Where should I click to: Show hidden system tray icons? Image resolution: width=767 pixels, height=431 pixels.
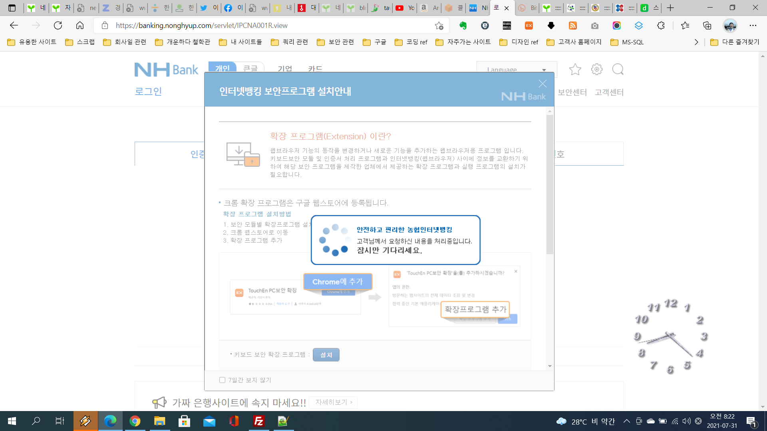pos(627,421)
